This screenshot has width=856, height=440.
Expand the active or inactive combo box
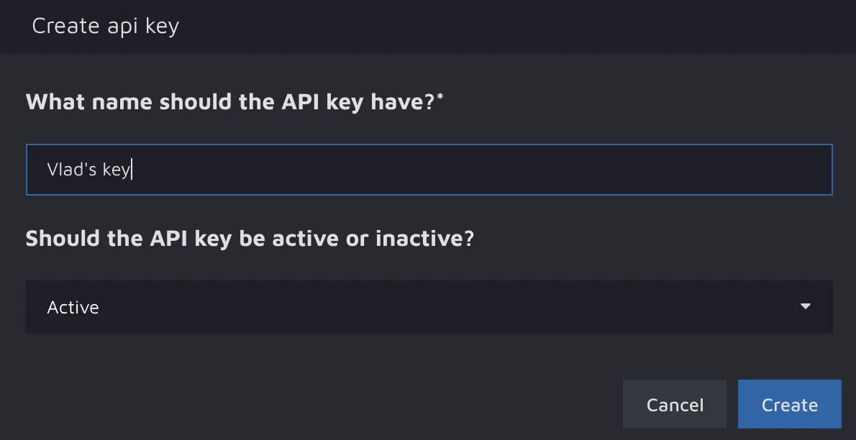pyautogui.click(x=429, y=307)
